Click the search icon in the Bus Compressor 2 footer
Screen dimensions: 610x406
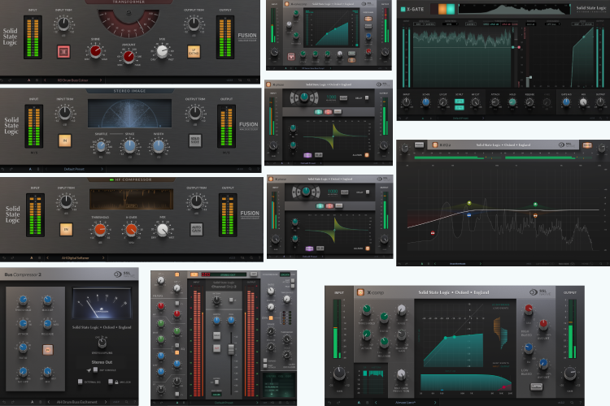127,402
